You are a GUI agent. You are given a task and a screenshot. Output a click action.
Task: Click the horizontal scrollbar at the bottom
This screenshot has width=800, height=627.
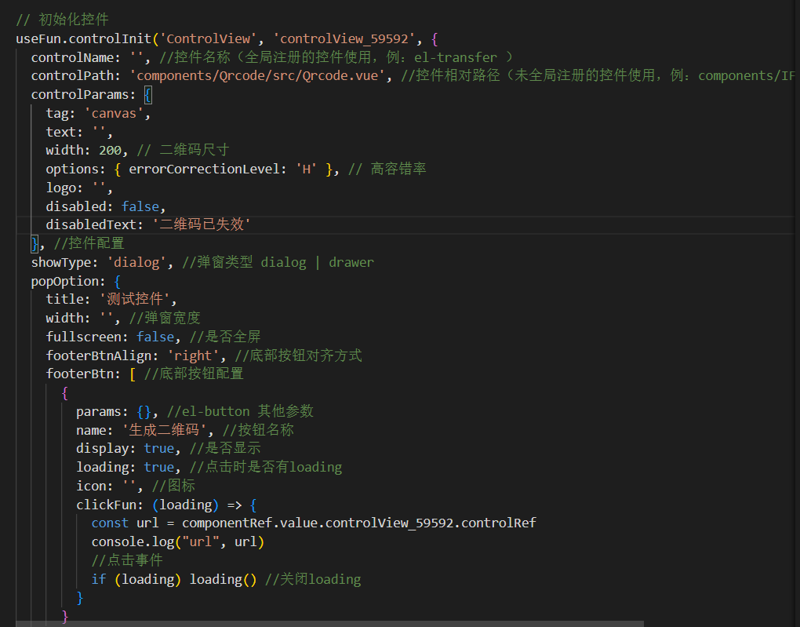329,624
